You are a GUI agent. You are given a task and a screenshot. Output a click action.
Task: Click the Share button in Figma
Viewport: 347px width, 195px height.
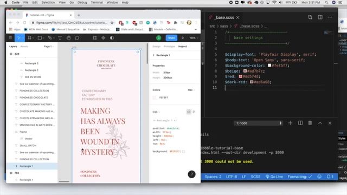pos(171,38)
